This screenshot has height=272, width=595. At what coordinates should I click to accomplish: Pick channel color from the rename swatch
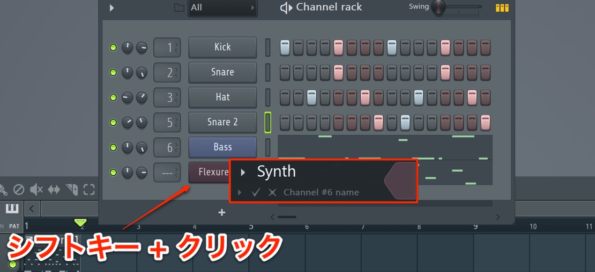pos(400,181)
